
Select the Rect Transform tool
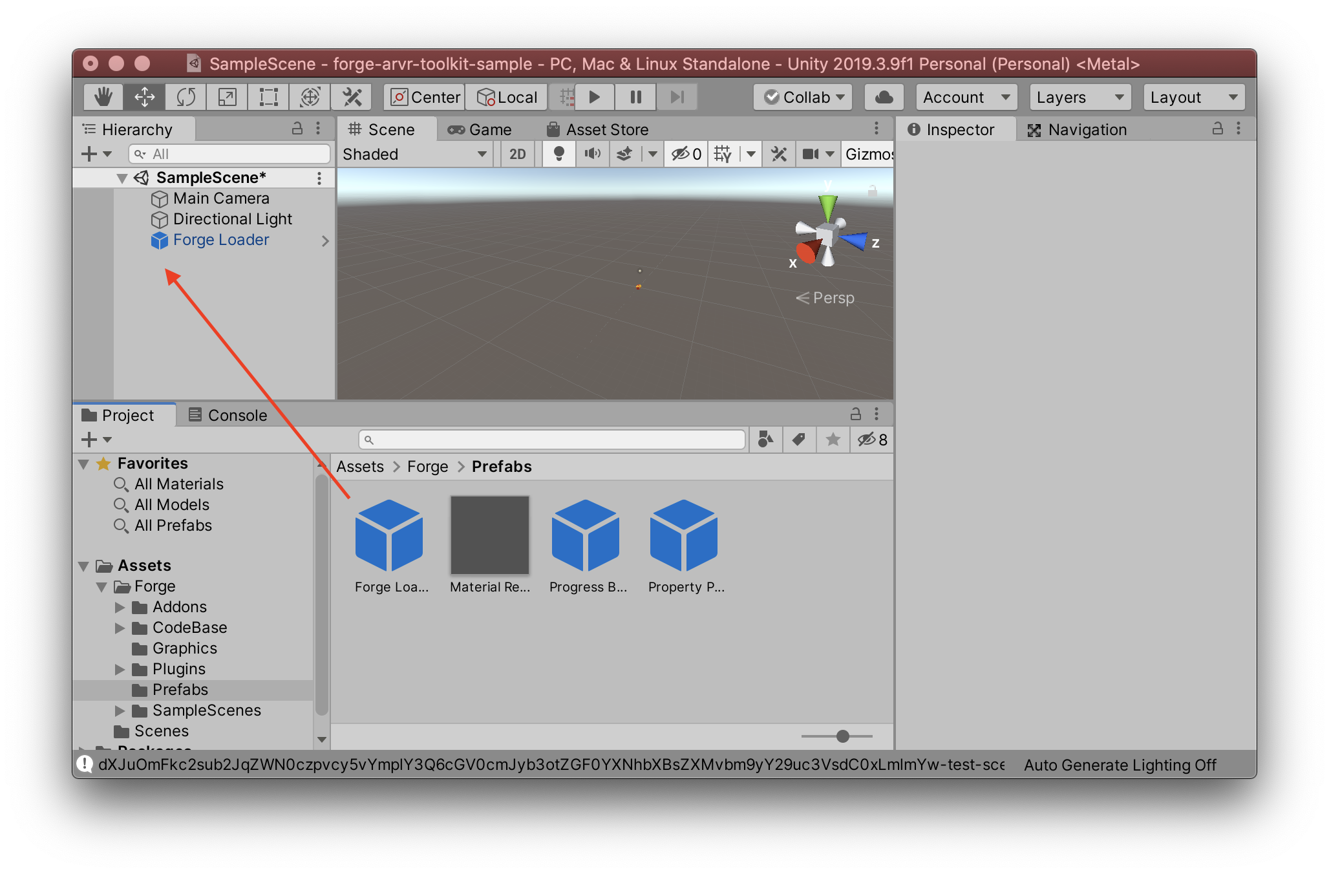coord(268,97)
